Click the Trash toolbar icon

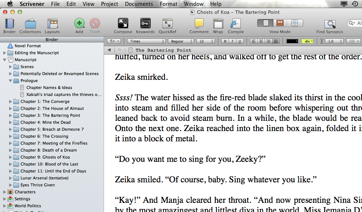pos(95,23)
